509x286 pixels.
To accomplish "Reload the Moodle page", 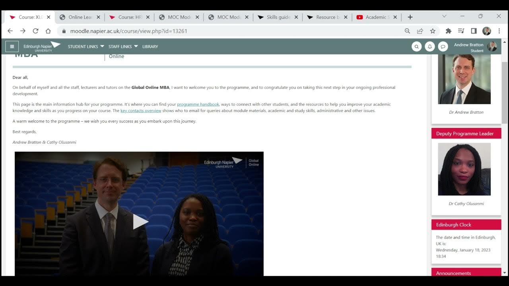I will (35, 31).
